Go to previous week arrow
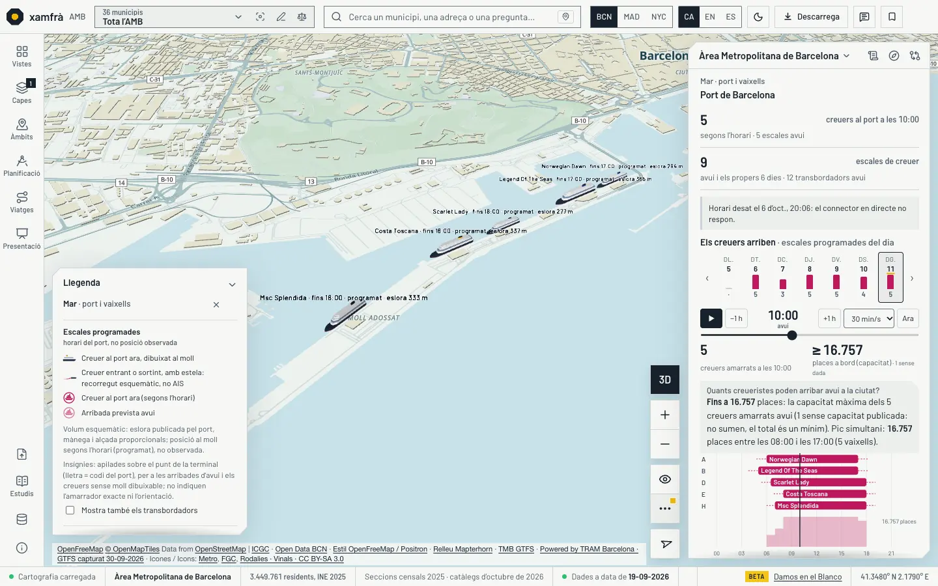 [x=707, y=279]
